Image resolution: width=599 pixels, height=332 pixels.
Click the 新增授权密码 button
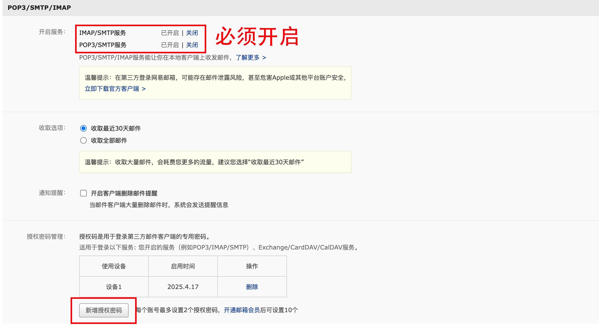104,310
